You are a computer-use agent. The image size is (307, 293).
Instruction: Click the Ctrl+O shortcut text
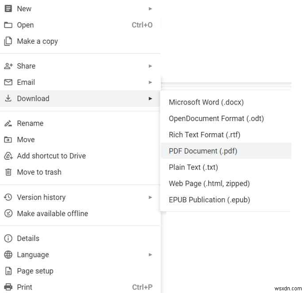142,25
